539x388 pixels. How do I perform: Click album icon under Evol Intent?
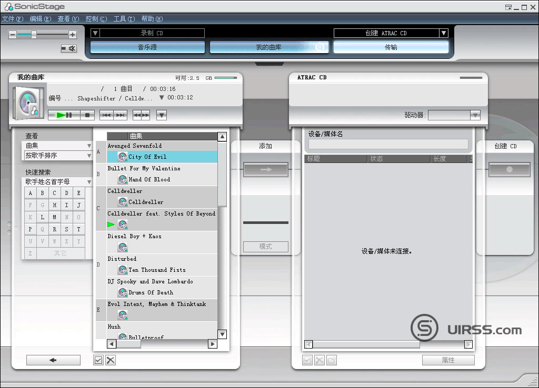tap(123, 315)
